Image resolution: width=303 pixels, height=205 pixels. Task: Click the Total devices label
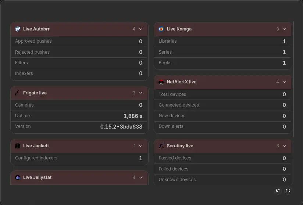[172, 94]
